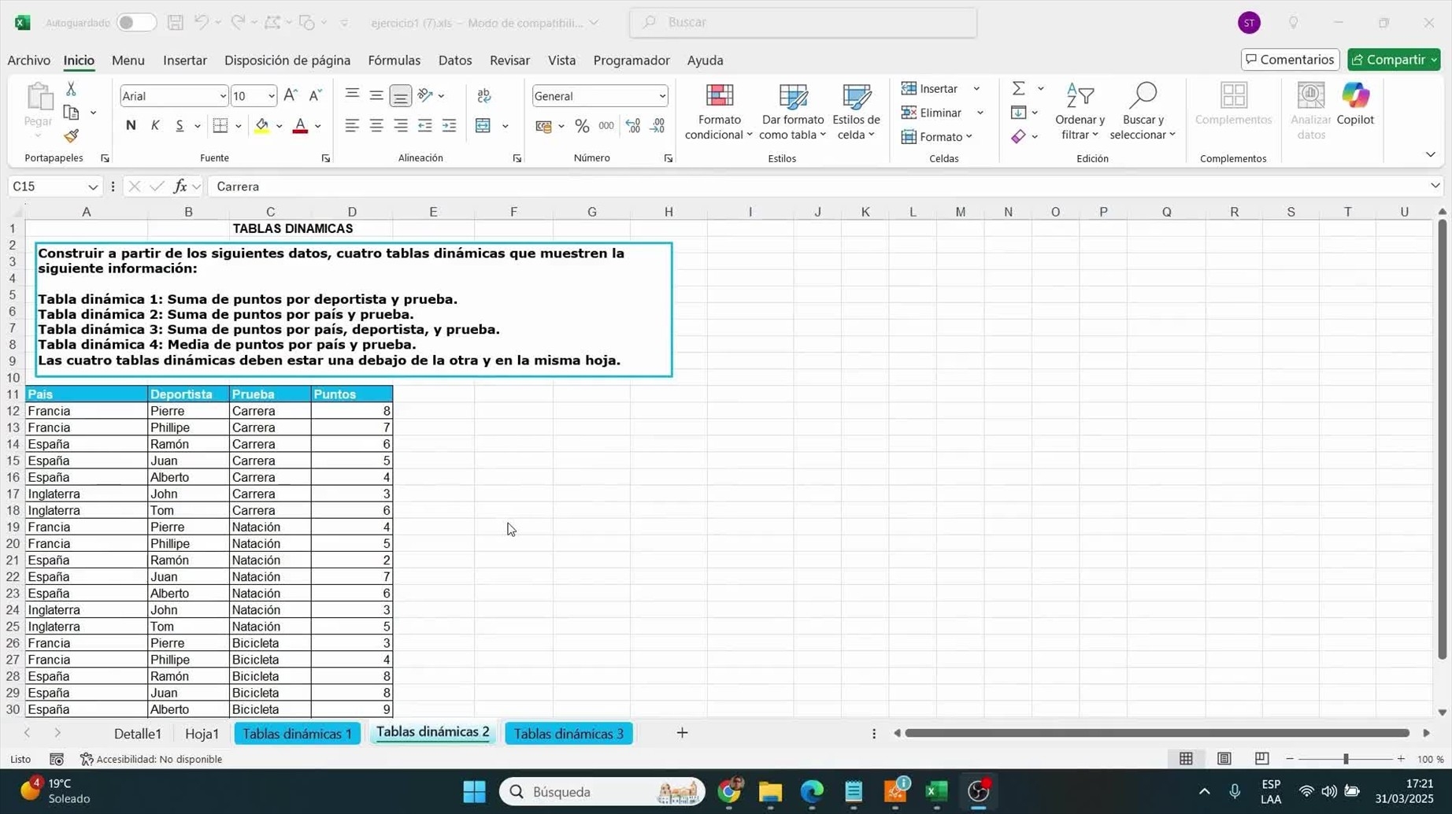
Task: Toggle italic formatting with K
Action: point(155,126)
